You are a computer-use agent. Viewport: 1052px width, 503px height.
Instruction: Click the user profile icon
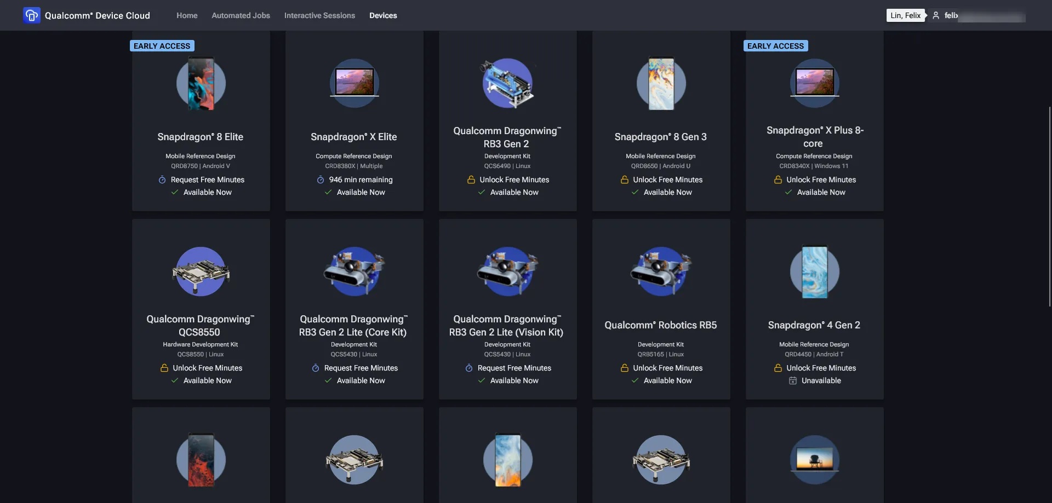coord(936,15)
